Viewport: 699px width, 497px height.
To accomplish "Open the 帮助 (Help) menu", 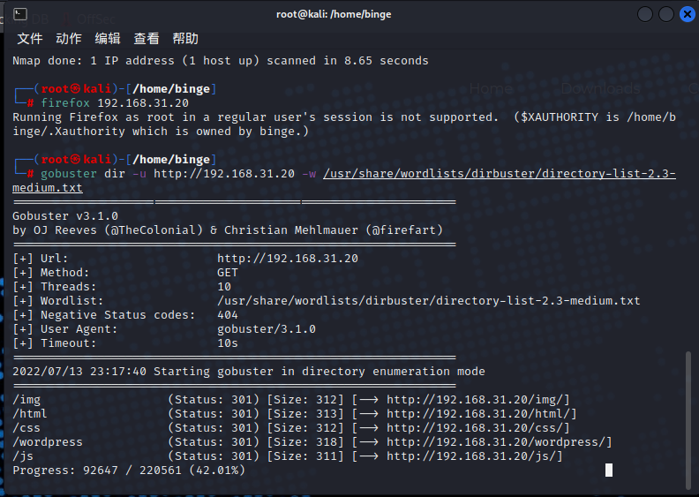I will tap(185, 39).
